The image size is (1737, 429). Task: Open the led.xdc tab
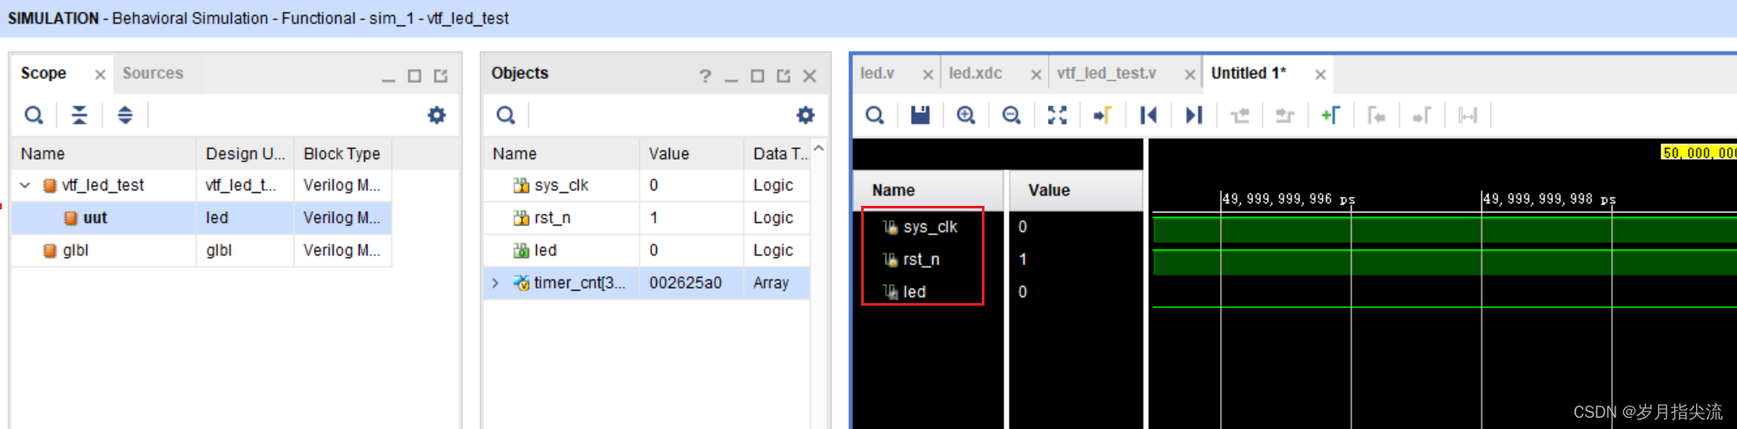976,74
